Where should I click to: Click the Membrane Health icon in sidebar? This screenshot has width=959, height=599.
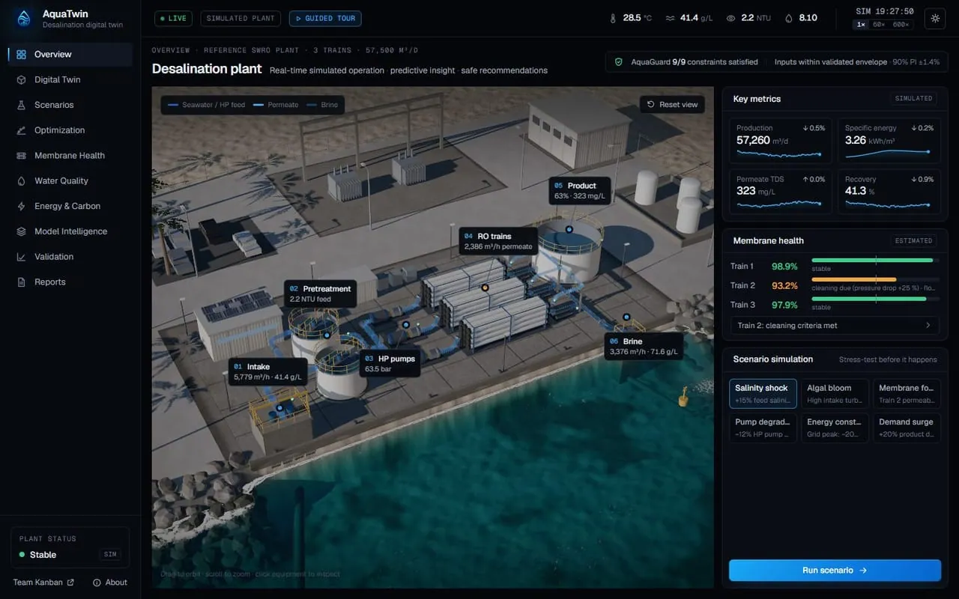tap(21, 156)
